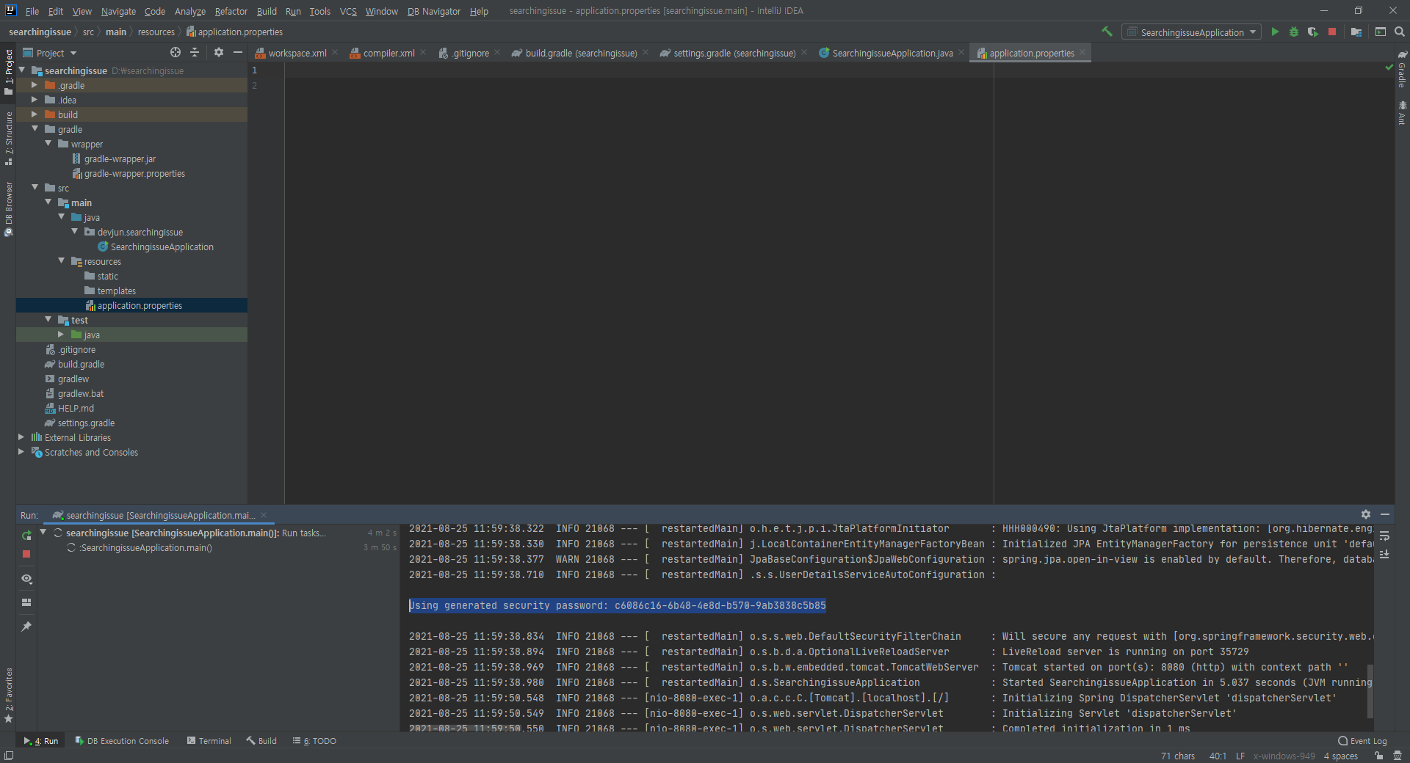Switch to the SearchingissueApplication.java tab
This screenshot has height=763, width=1410.
click(x=892, y=52)
